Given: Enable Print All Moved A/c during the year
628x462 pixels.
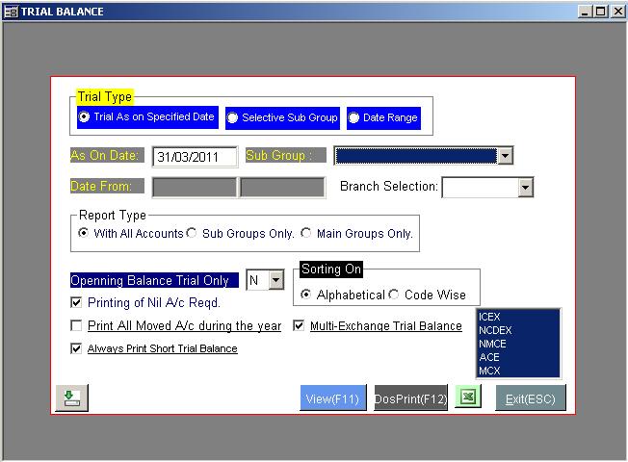Looking at the screenshot, I should point(77,326).
